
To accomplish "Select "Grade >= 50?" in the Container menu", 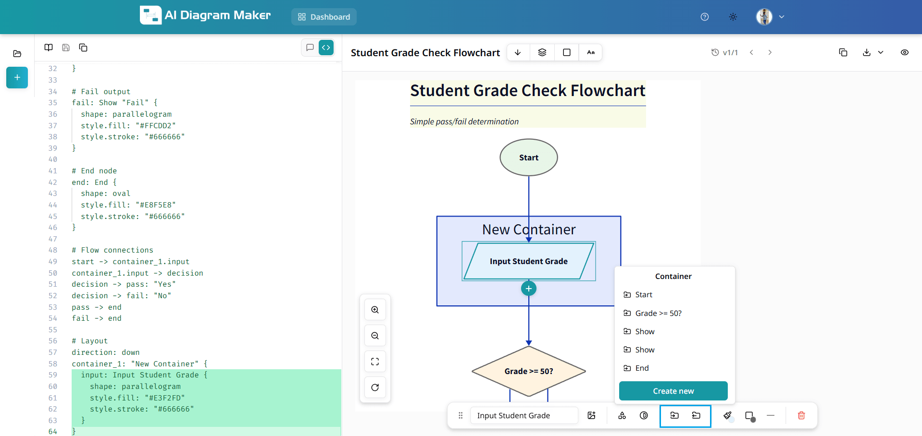I will tap(658, 313).
